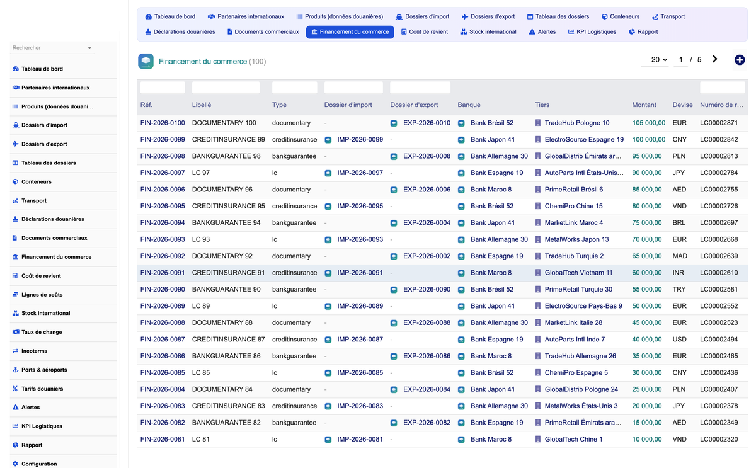This screenshot has height=468, width=756.
Task: Click bank icon beside Bank Japon 41 in FIN-2026-0099 row
Action: pyautogui.click(x=461, y=140)
